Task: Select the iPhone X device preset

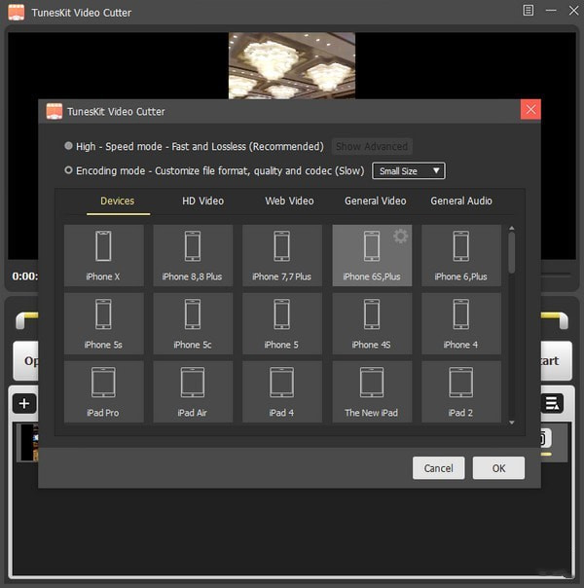Action: click(104, 255)
